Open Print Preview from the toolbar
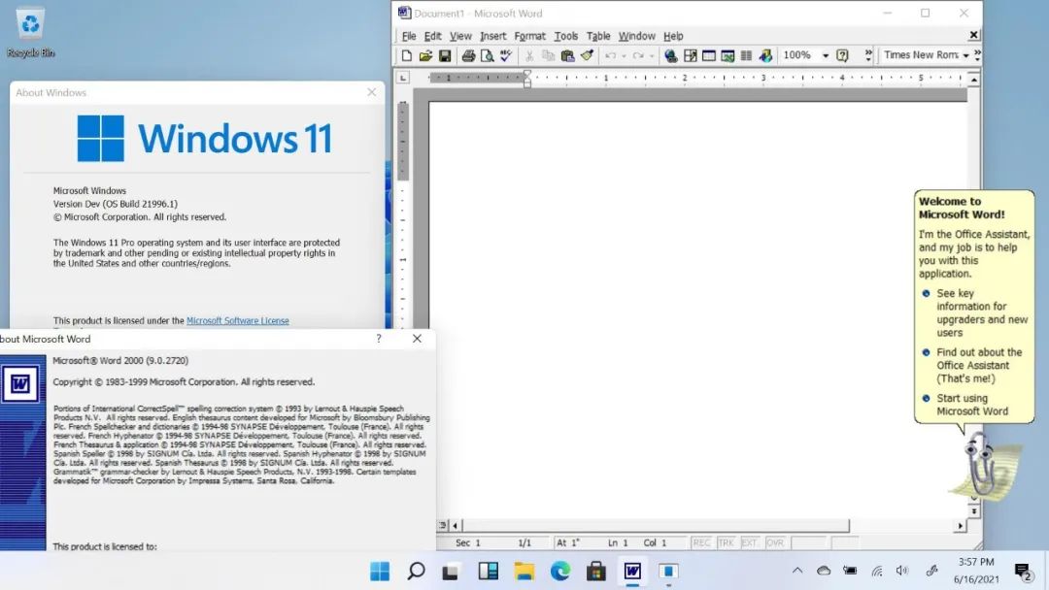The image size is (1049, 590). [x=487, y=56]
